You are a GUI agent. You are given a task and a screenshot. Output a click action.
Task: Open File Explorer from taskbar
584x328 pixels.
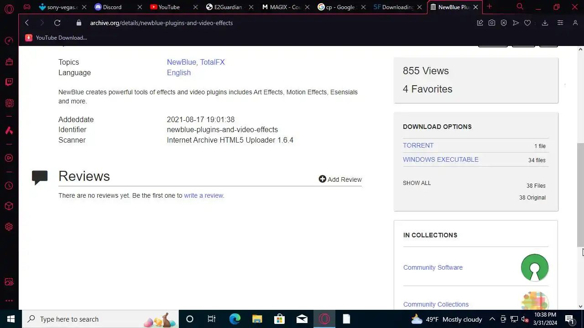click(257, 319)
